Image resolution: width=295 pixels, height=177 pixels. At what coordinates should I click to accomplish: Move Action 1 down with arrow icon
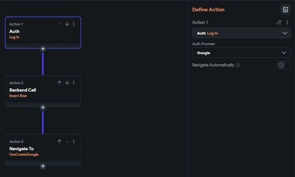coord(67,24)
